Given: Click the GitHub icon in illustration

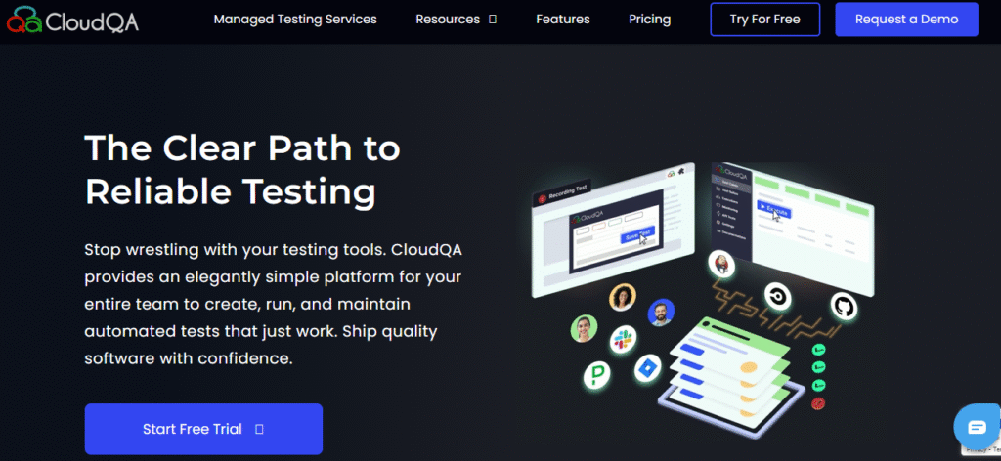Looking at the screenshot, I should click(x=844, y=307).
